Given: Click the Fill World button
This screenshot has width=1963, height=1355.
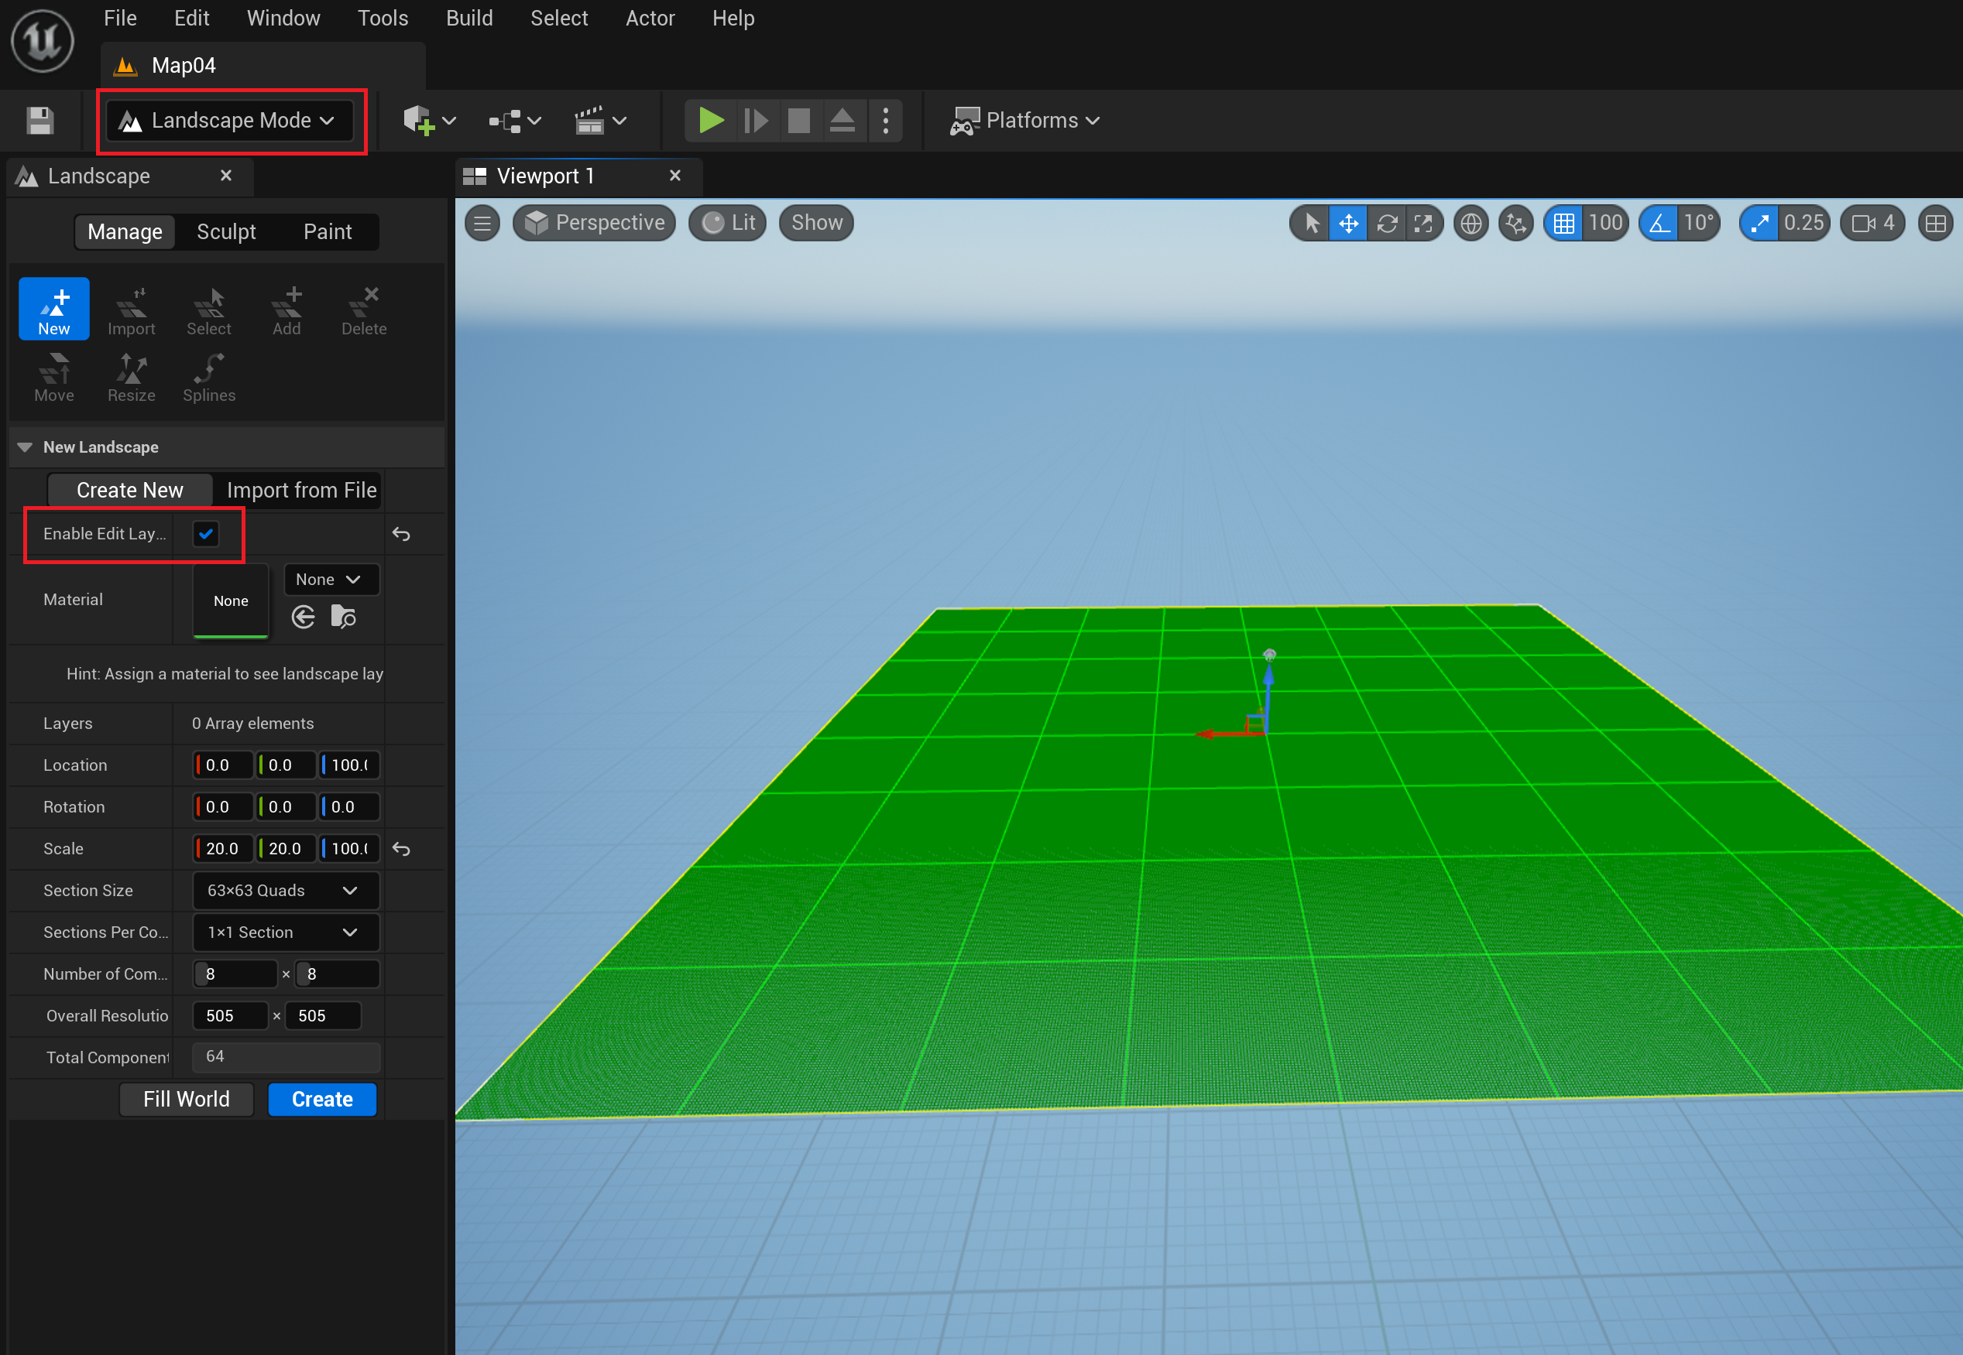Looking at the screenshot, I should 186,1100.
